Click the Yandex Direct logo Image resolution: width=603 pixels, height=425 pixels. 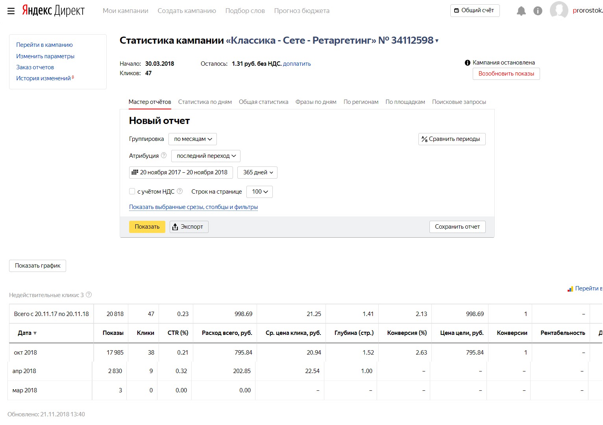click(53, 11)
